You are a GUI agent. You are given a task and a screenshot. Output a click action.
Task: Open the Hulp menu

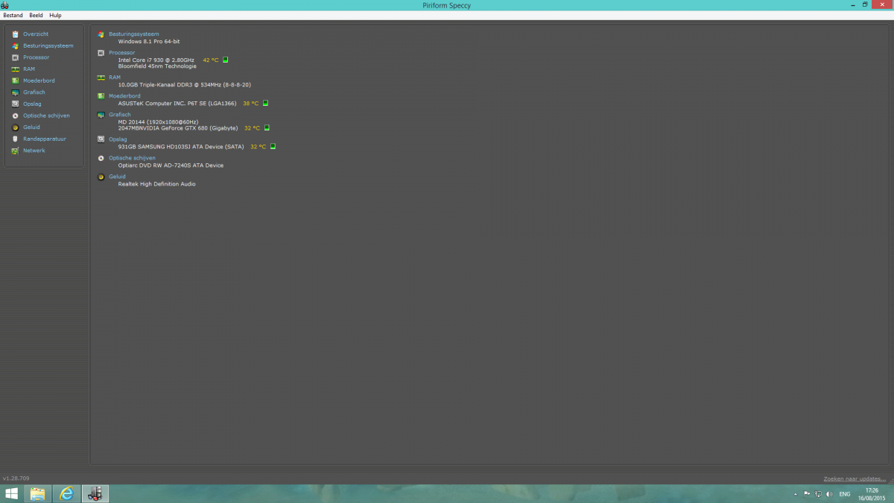(x=55, y=15)
